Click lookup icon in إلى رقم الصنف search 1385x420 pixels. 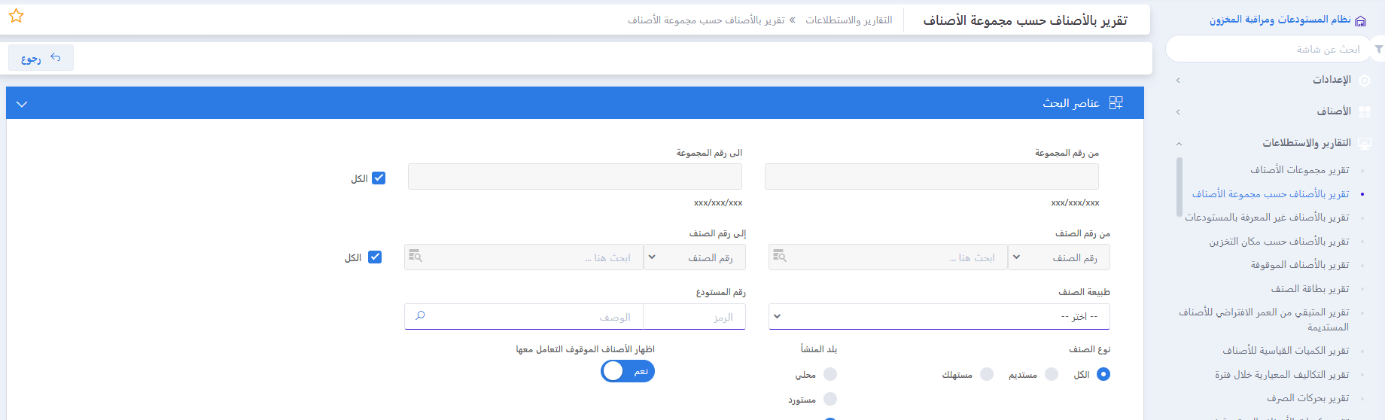point(415,257)
